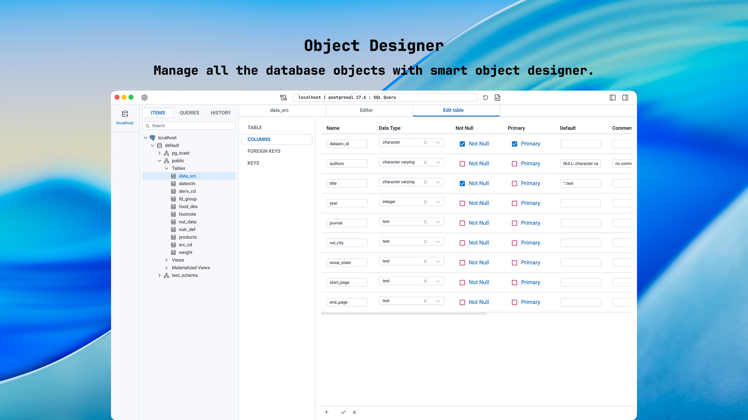The height and width of the screenshot is (420, 748).
Task: Open the settings gear icon
Action: pos(145,98)
